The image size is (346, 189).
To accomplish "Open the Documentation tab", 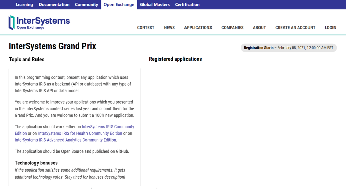I will [x=54, y=5].
